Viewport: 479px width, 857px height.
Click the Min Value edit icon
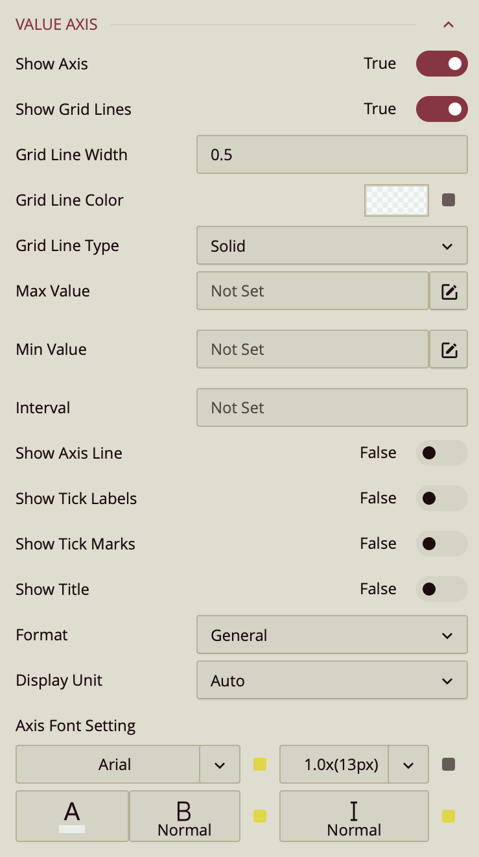[449, 350]
